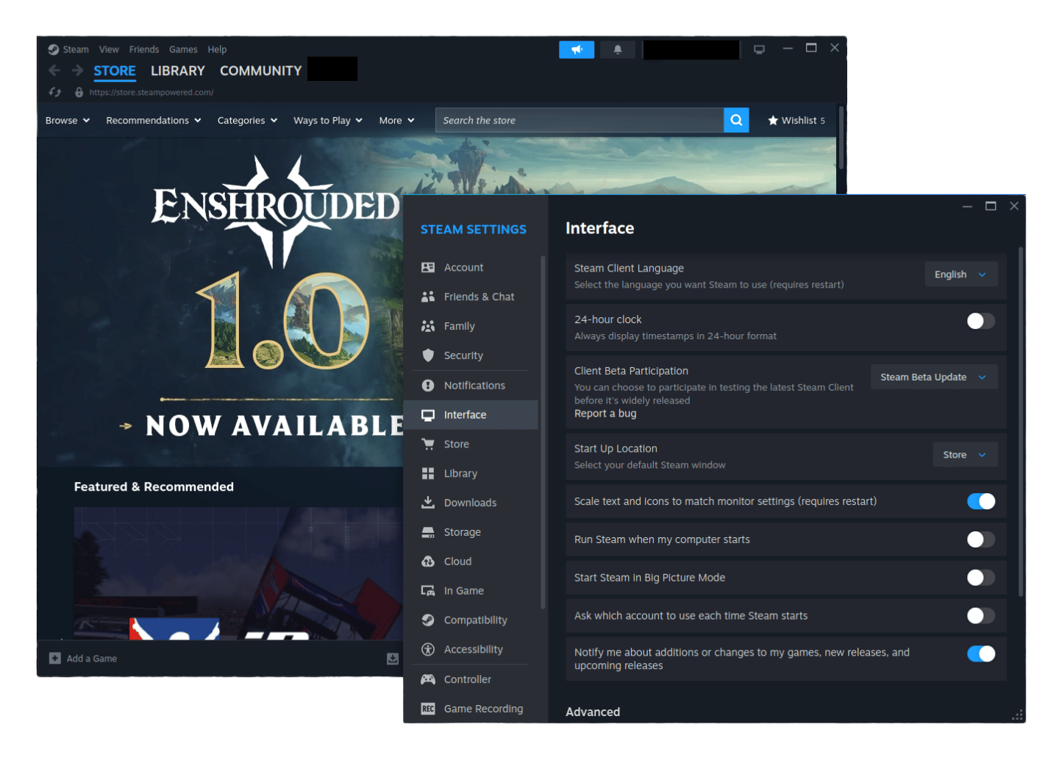The width and height of the screenshot is (1059, 758).
Task: Open Cloud settings category
Action: 471,562
